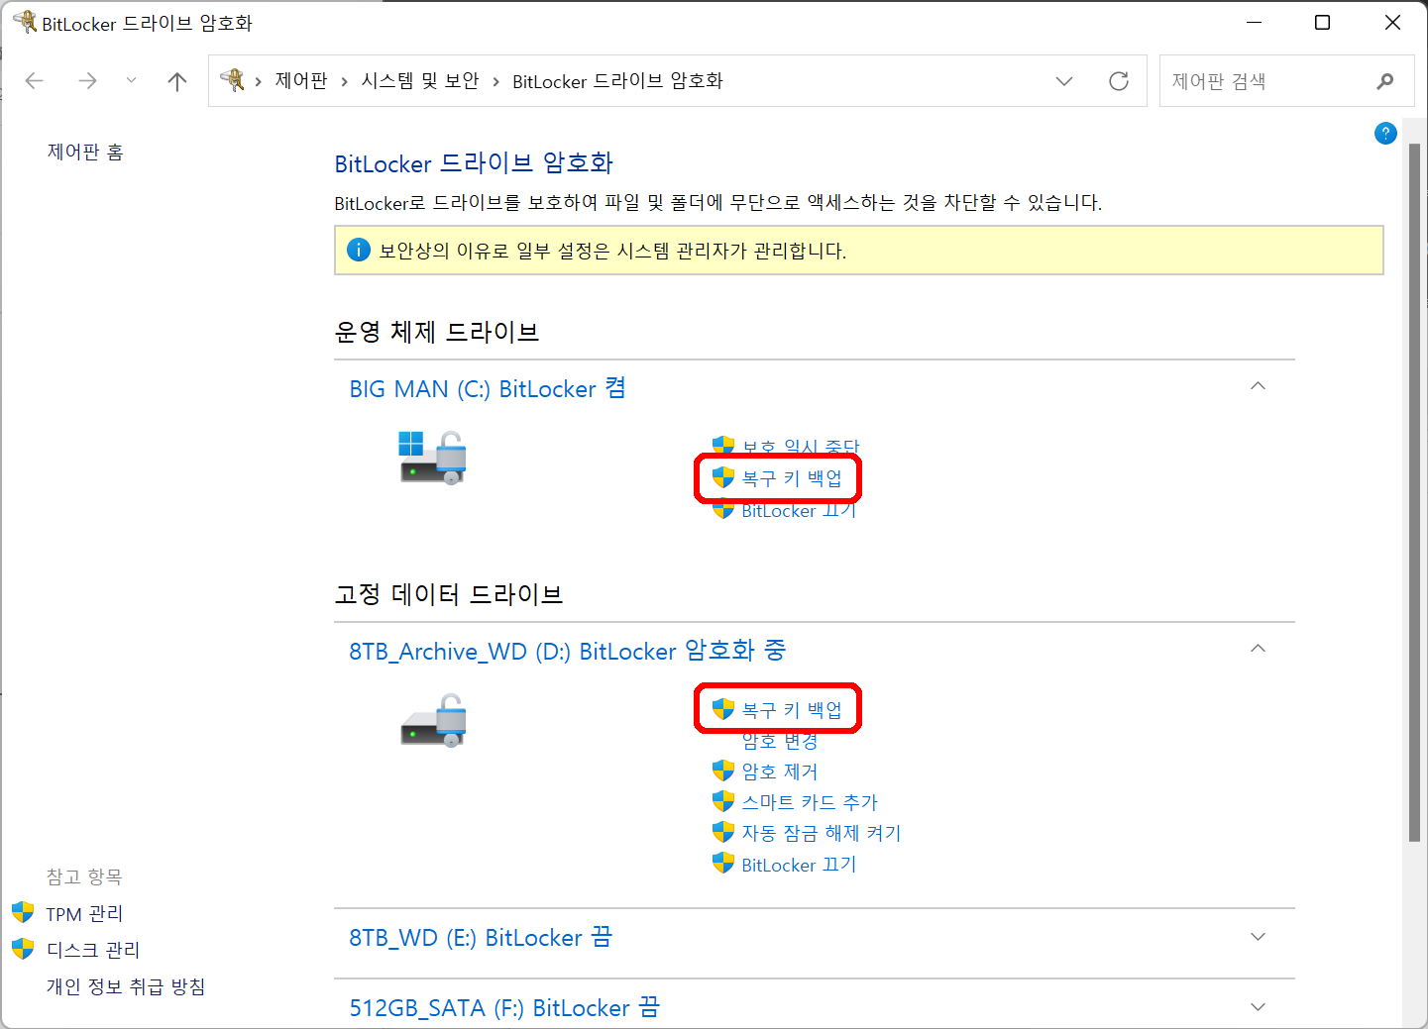Click shield icon beside 스마트 카드 추가
This screenshot has width=1428, height=1029.
(x=723, y=801)
